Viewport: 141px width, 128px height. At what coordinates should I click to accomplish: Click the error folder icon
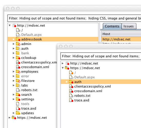[x=18, y=76]
